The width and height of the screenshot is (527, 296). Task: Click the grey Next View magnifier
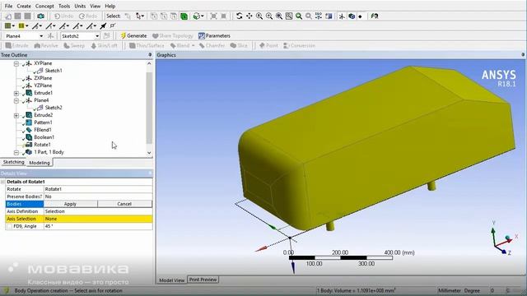[x=309, y=16]
